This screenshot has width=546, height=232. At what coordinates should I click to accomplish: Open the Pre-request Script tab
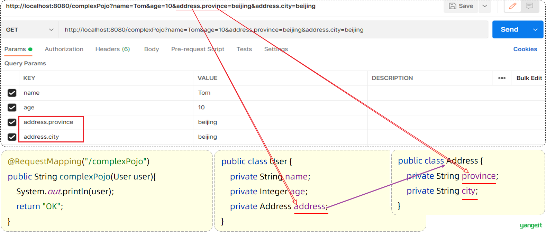(198, 49)
